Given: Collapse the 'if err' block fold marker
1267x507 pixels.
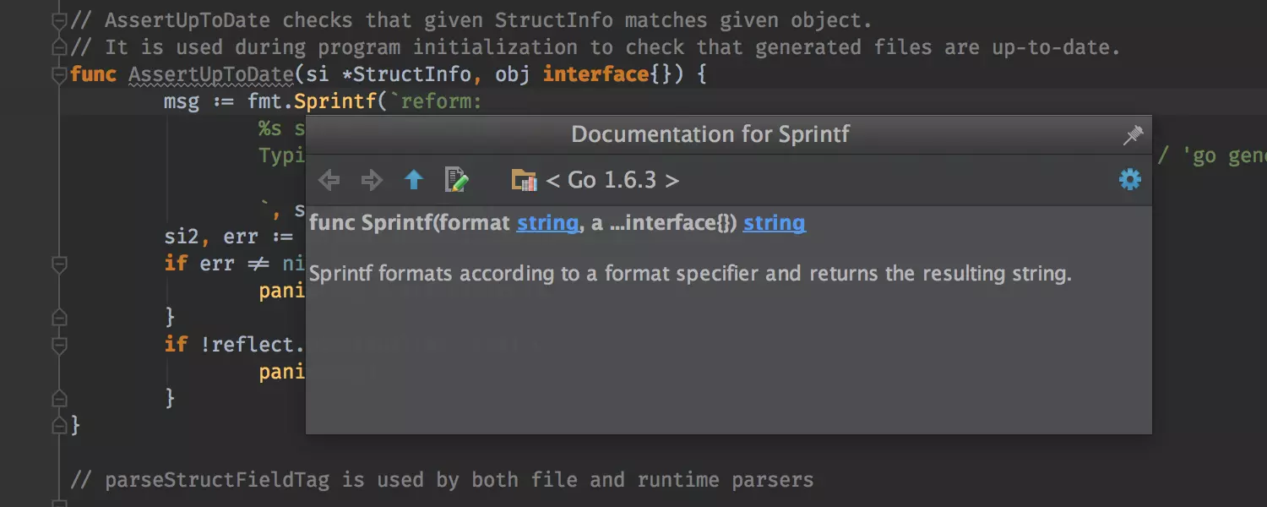Looking at the screenshot, I should [59, 264].
